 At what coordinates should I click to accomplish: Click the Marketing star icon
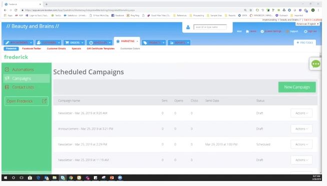pos(118,41)
